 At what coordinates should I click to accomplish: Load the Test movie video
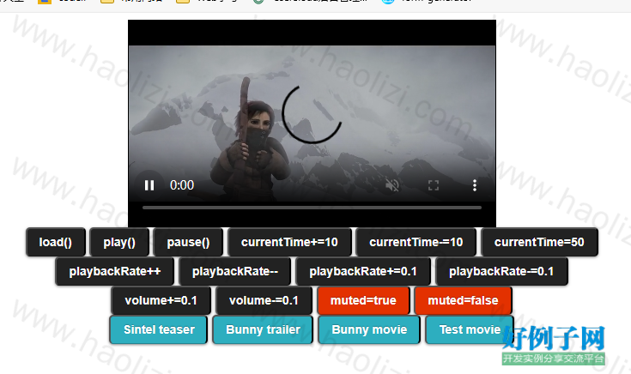pyautogui.click(x=470, y=329)
